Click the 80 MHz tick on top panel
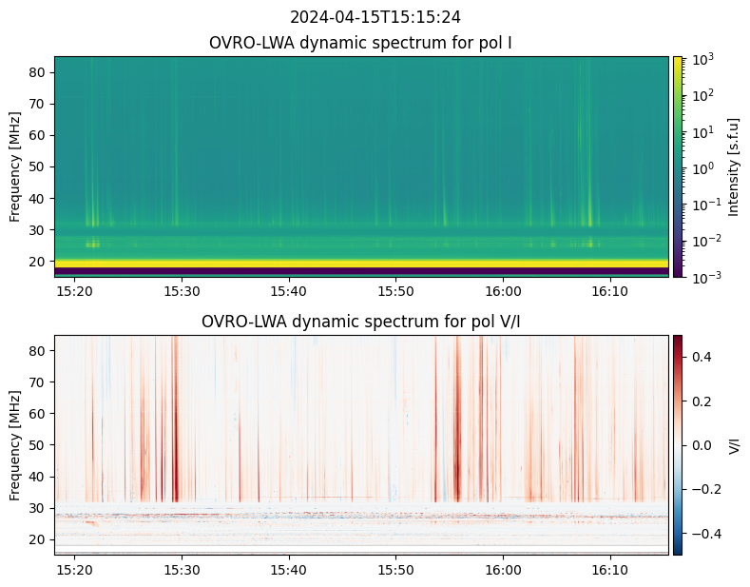The height and width of the screenshot is (587, 750). [38, 72]
